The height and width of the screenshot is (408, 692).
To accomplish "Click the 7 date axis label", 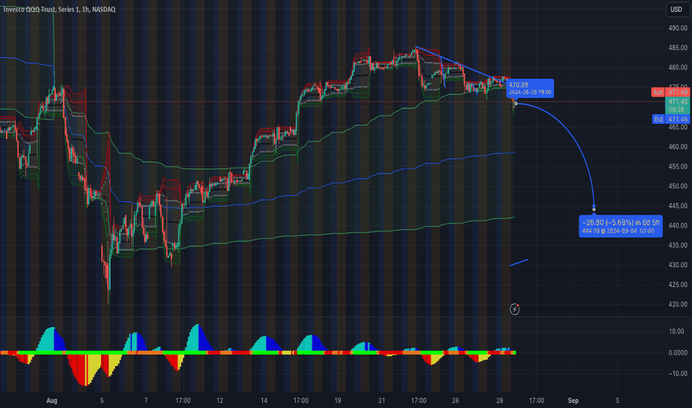I will click(146, 401).
